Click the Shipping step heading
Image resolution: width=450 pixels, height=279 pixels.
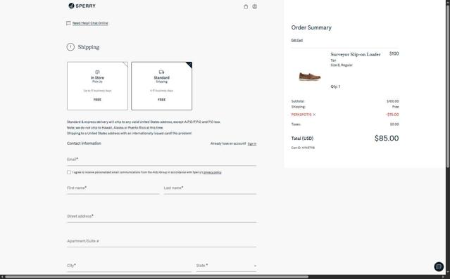pyautogui.click(x=89, y=47)
